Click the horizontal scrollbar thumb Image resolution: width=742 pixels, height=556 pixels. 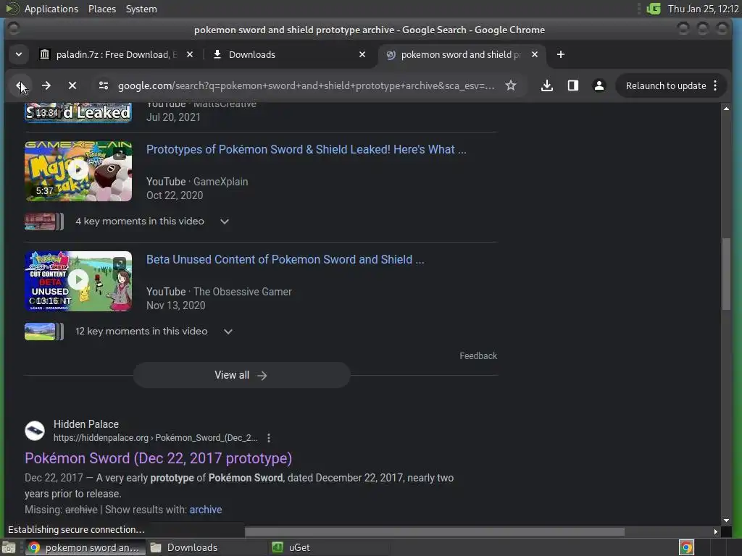coord(435,532)
